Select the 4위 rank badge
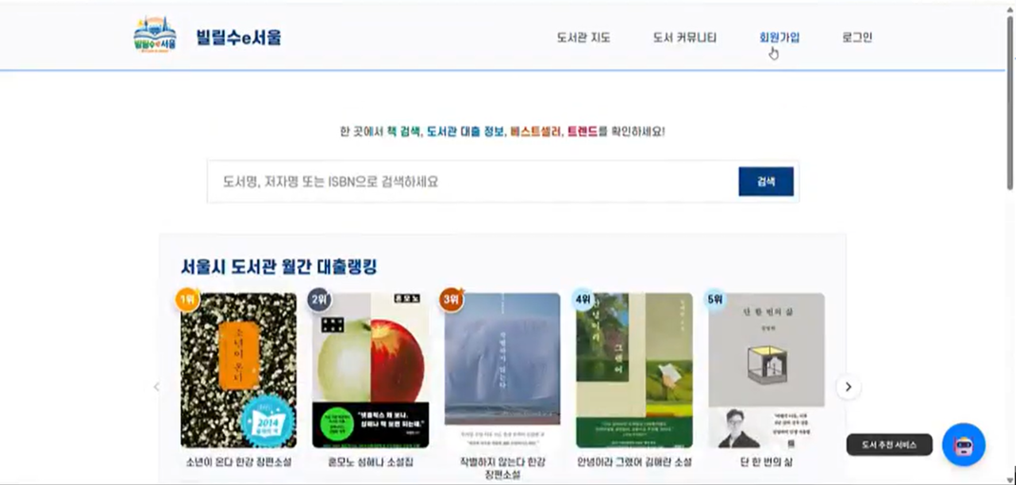 point(583,300)
